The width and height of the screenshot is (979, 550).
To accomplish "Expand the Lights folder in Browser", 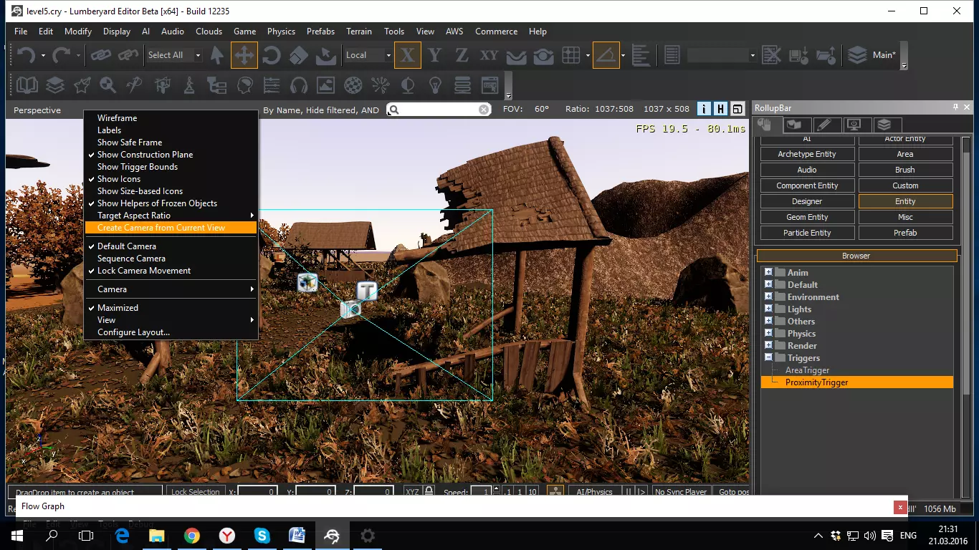I will (x=768, y=309).
